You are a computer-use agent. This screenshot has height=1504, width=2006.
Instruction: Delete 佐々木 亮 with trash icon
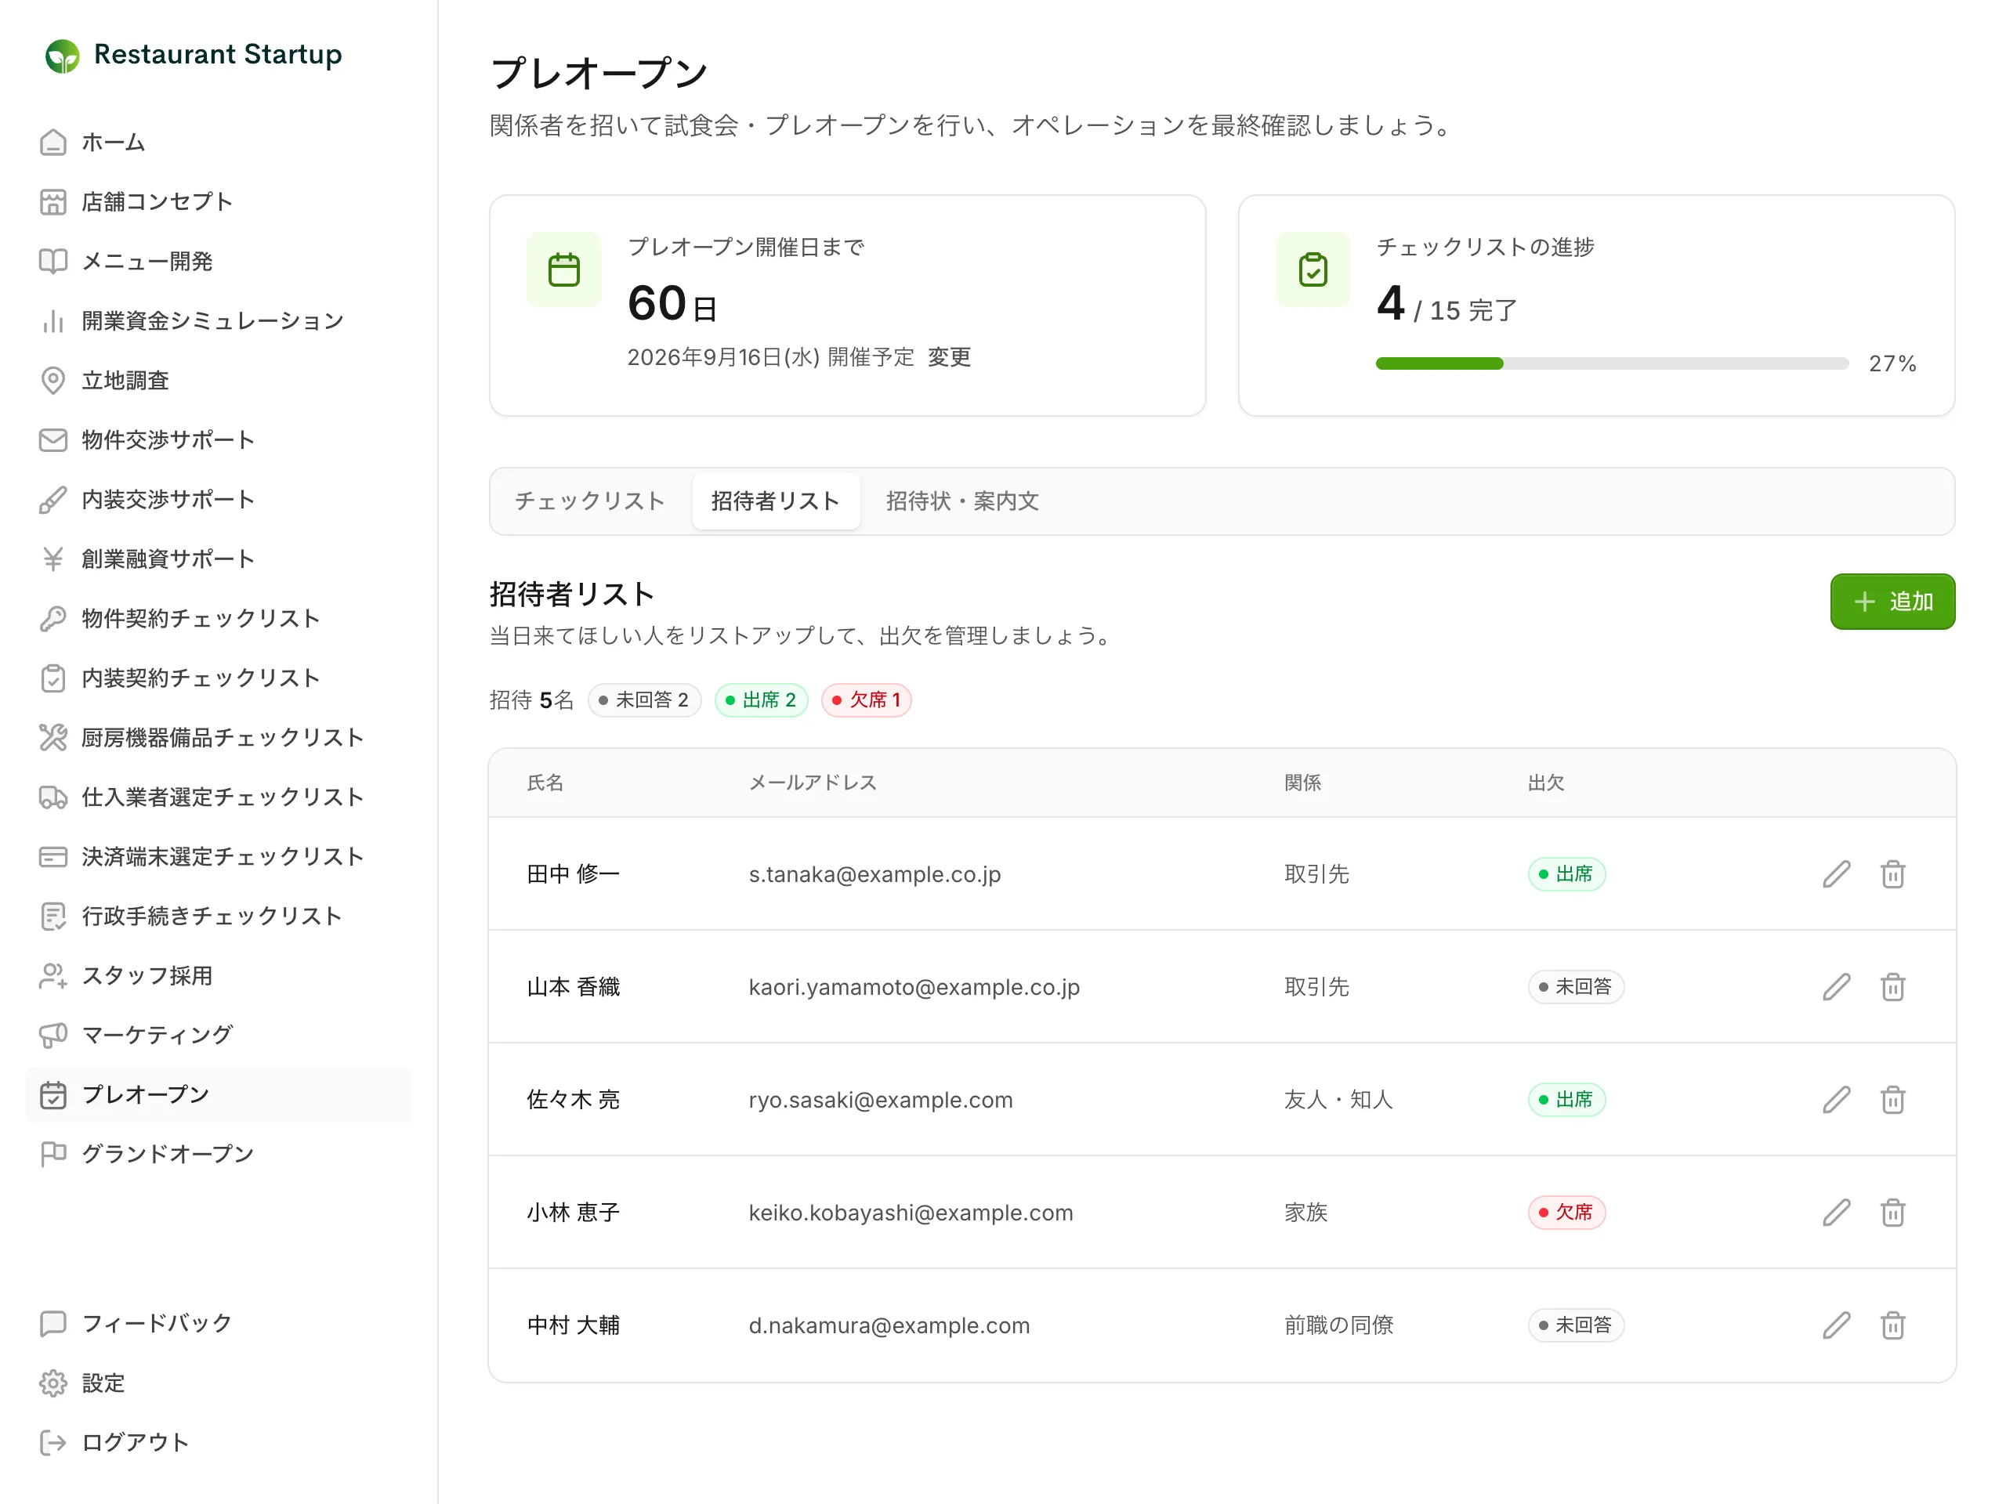tap(1892, 1100)
